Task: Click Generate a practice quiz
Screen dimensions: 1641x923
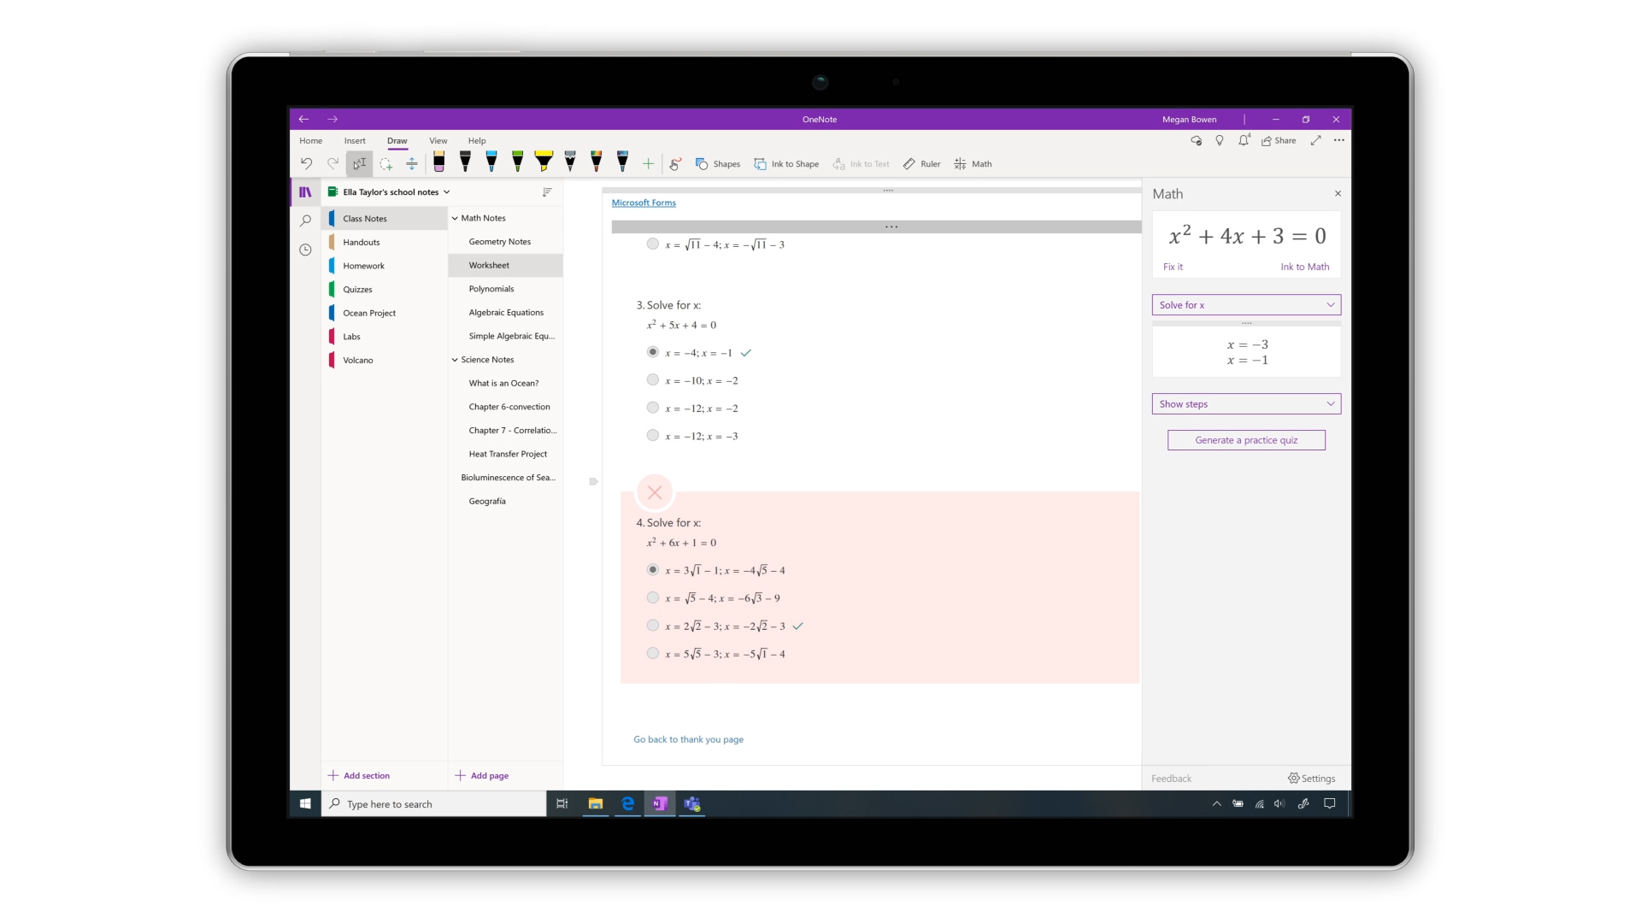Action: pyautogui.click(x=1246, y=440)
